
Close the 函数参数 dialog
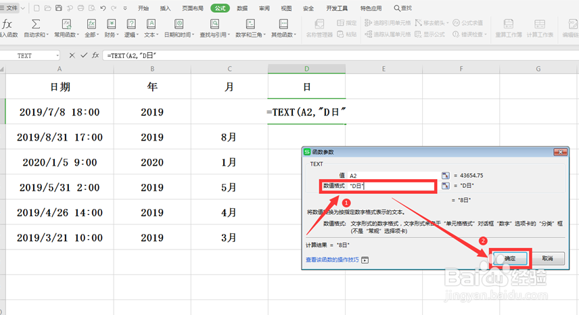pos(560,152)
